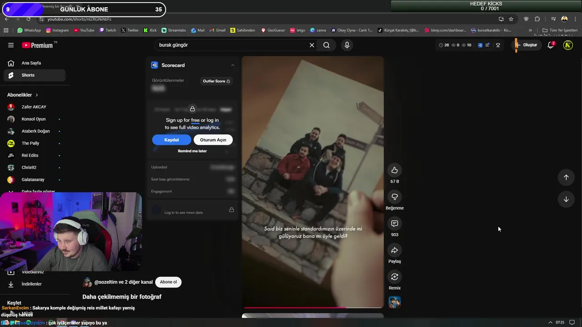Subscribe with the Abone ol button
This screenshot has width=582, height=327.
pos(168,282)
